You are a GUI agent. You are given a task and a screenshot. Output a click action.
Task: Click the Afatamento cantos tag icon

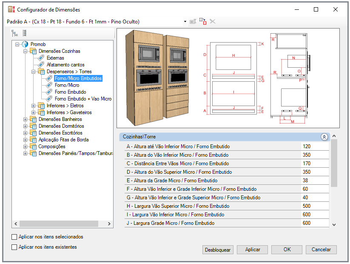pos(41,65)
